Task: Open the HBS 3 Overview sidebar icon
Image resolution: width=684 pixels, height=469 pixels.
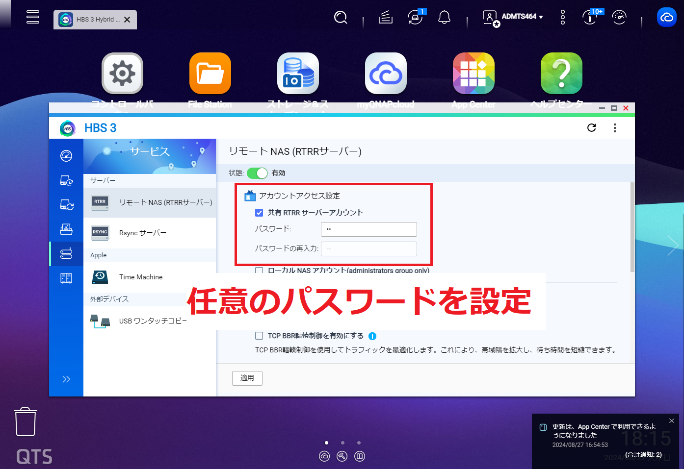Action: coord(66,156)
